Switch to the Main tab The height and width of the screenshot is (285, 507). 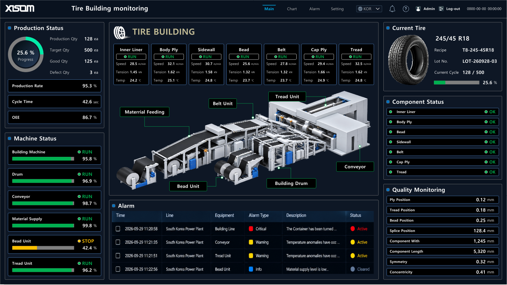[x=269, y=9]
